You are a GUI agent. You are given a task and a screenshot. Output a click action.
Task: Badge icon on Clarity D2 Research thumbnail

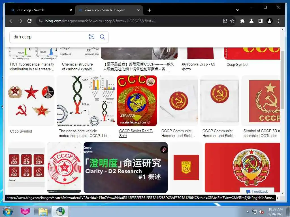click(164, 149)
